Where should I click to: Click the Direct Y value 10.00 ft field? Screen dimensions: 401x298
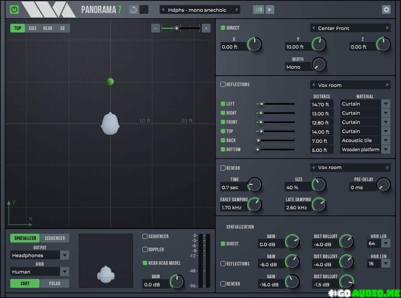tap(298, 47)
